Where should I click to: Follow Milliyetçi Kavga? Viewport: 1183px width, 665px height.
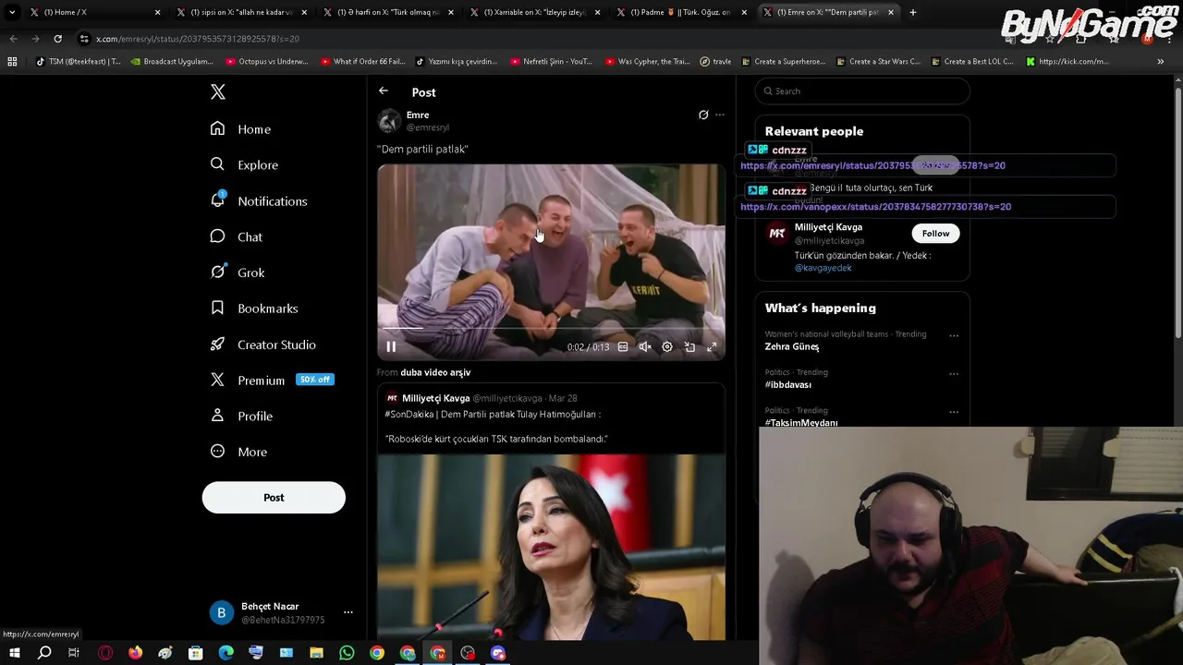pos(935,234)
